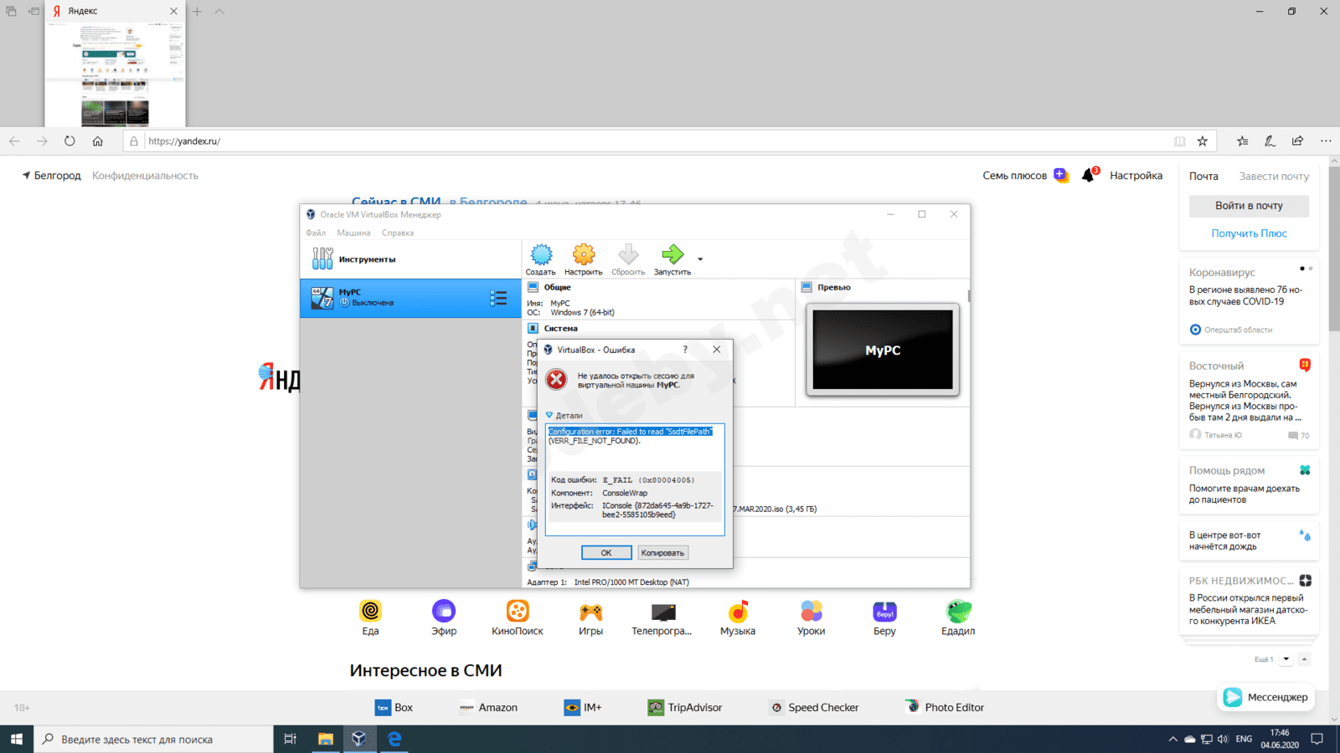Viewport: 1340px width, 753px height.
Task: Click the Yandex Music (Музыка) icon
Action: pos(738,612)
